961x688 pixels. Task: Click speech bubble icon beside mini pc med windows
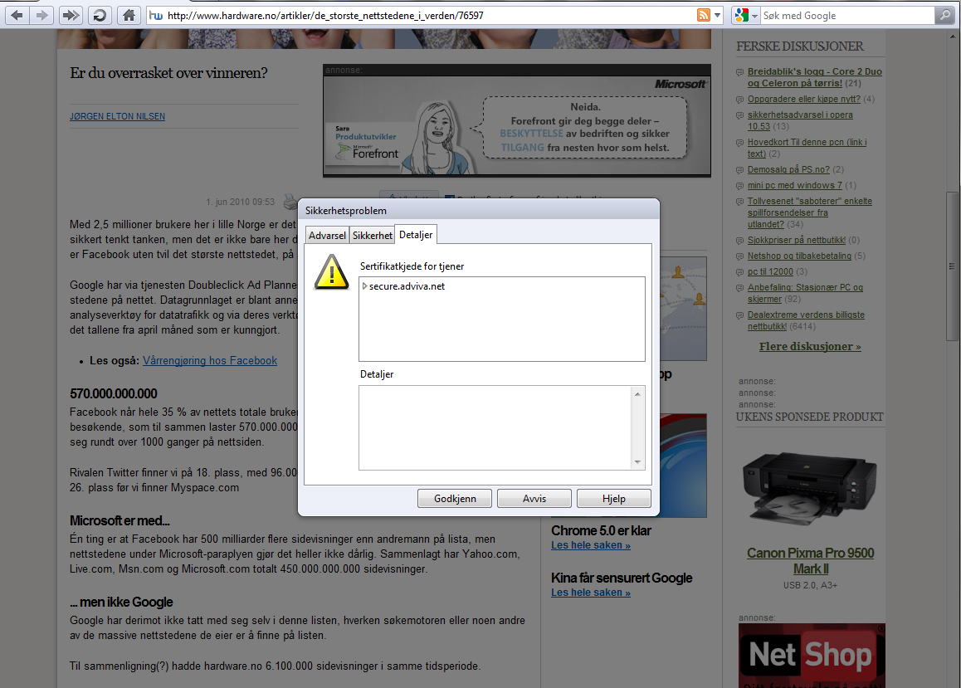(x=739, y=186)
